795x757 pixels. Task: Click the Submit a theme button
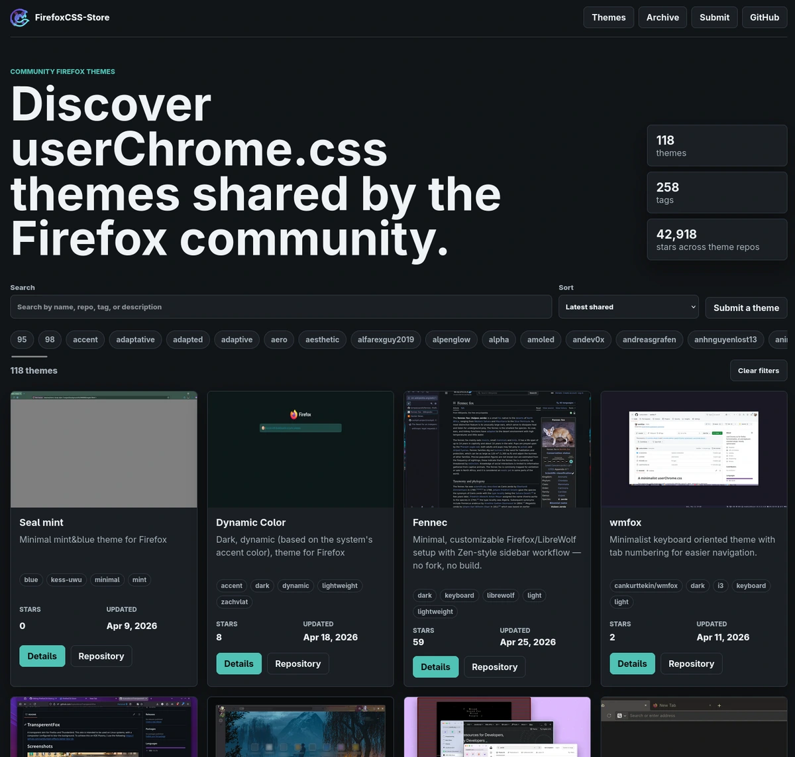746,308
